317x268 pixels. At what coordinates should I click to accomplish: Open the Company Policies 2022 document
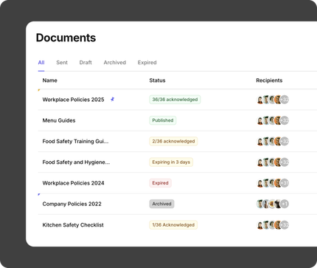pyautogui.click(x=72, y=204)
